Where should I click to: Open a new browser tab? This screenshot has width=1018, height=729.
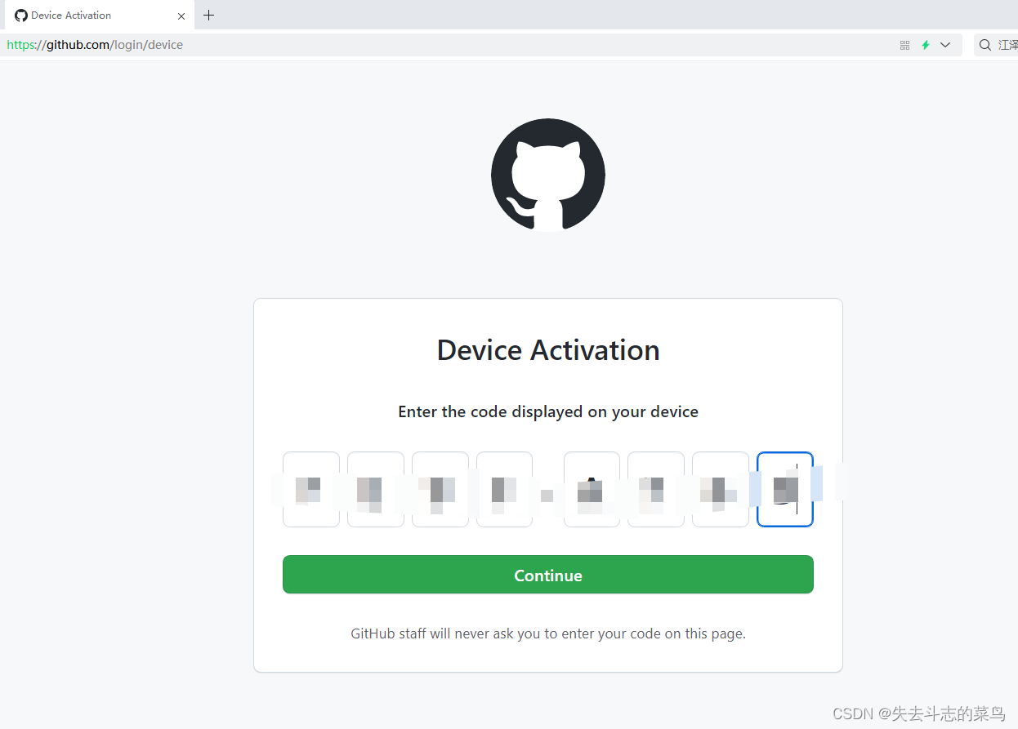209,15
